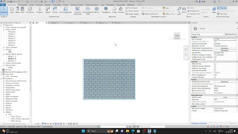Click the Modify (Изменить) arrow tool
The width and height of the screenshot is (238, 134).
click(4, 10)
